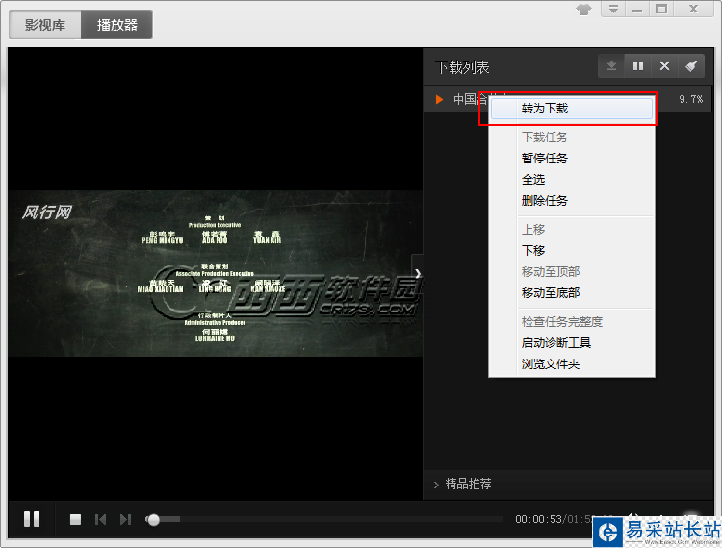Skip to previous video
The image size is (722, 548).
pyautogui.click(x=100, y=519)
